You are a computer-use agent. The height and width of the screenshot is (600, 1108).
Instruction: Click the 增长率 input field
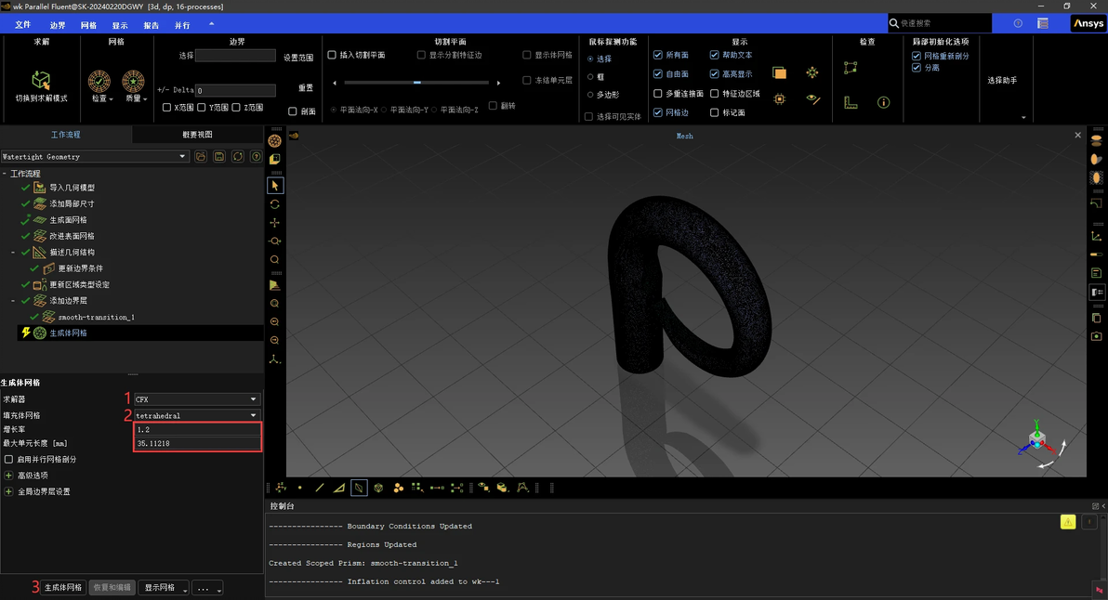click(x=197, y=429)
